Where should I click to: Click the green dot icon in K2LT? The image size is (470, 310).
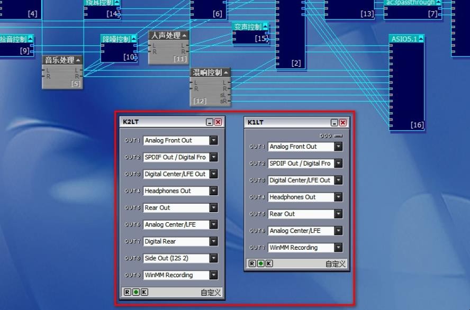(136, 292)
